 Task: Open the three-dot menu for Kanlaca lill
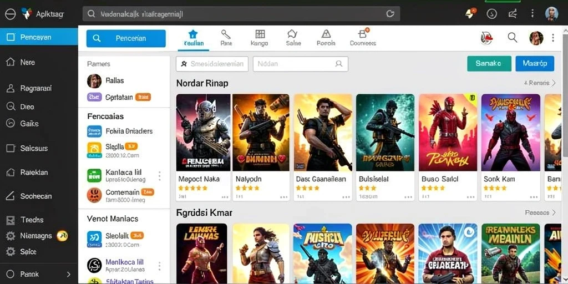[x=159, y=176]
